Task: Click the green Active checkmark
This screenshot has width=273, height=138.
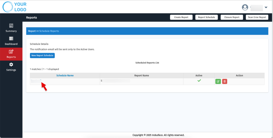Action: pyautogui.click(x=199, y=80)
